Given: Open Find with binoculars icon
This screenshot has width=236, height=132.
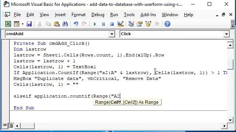Looking at the screenshot, I should pyautogui.click(x=65, y=24).
